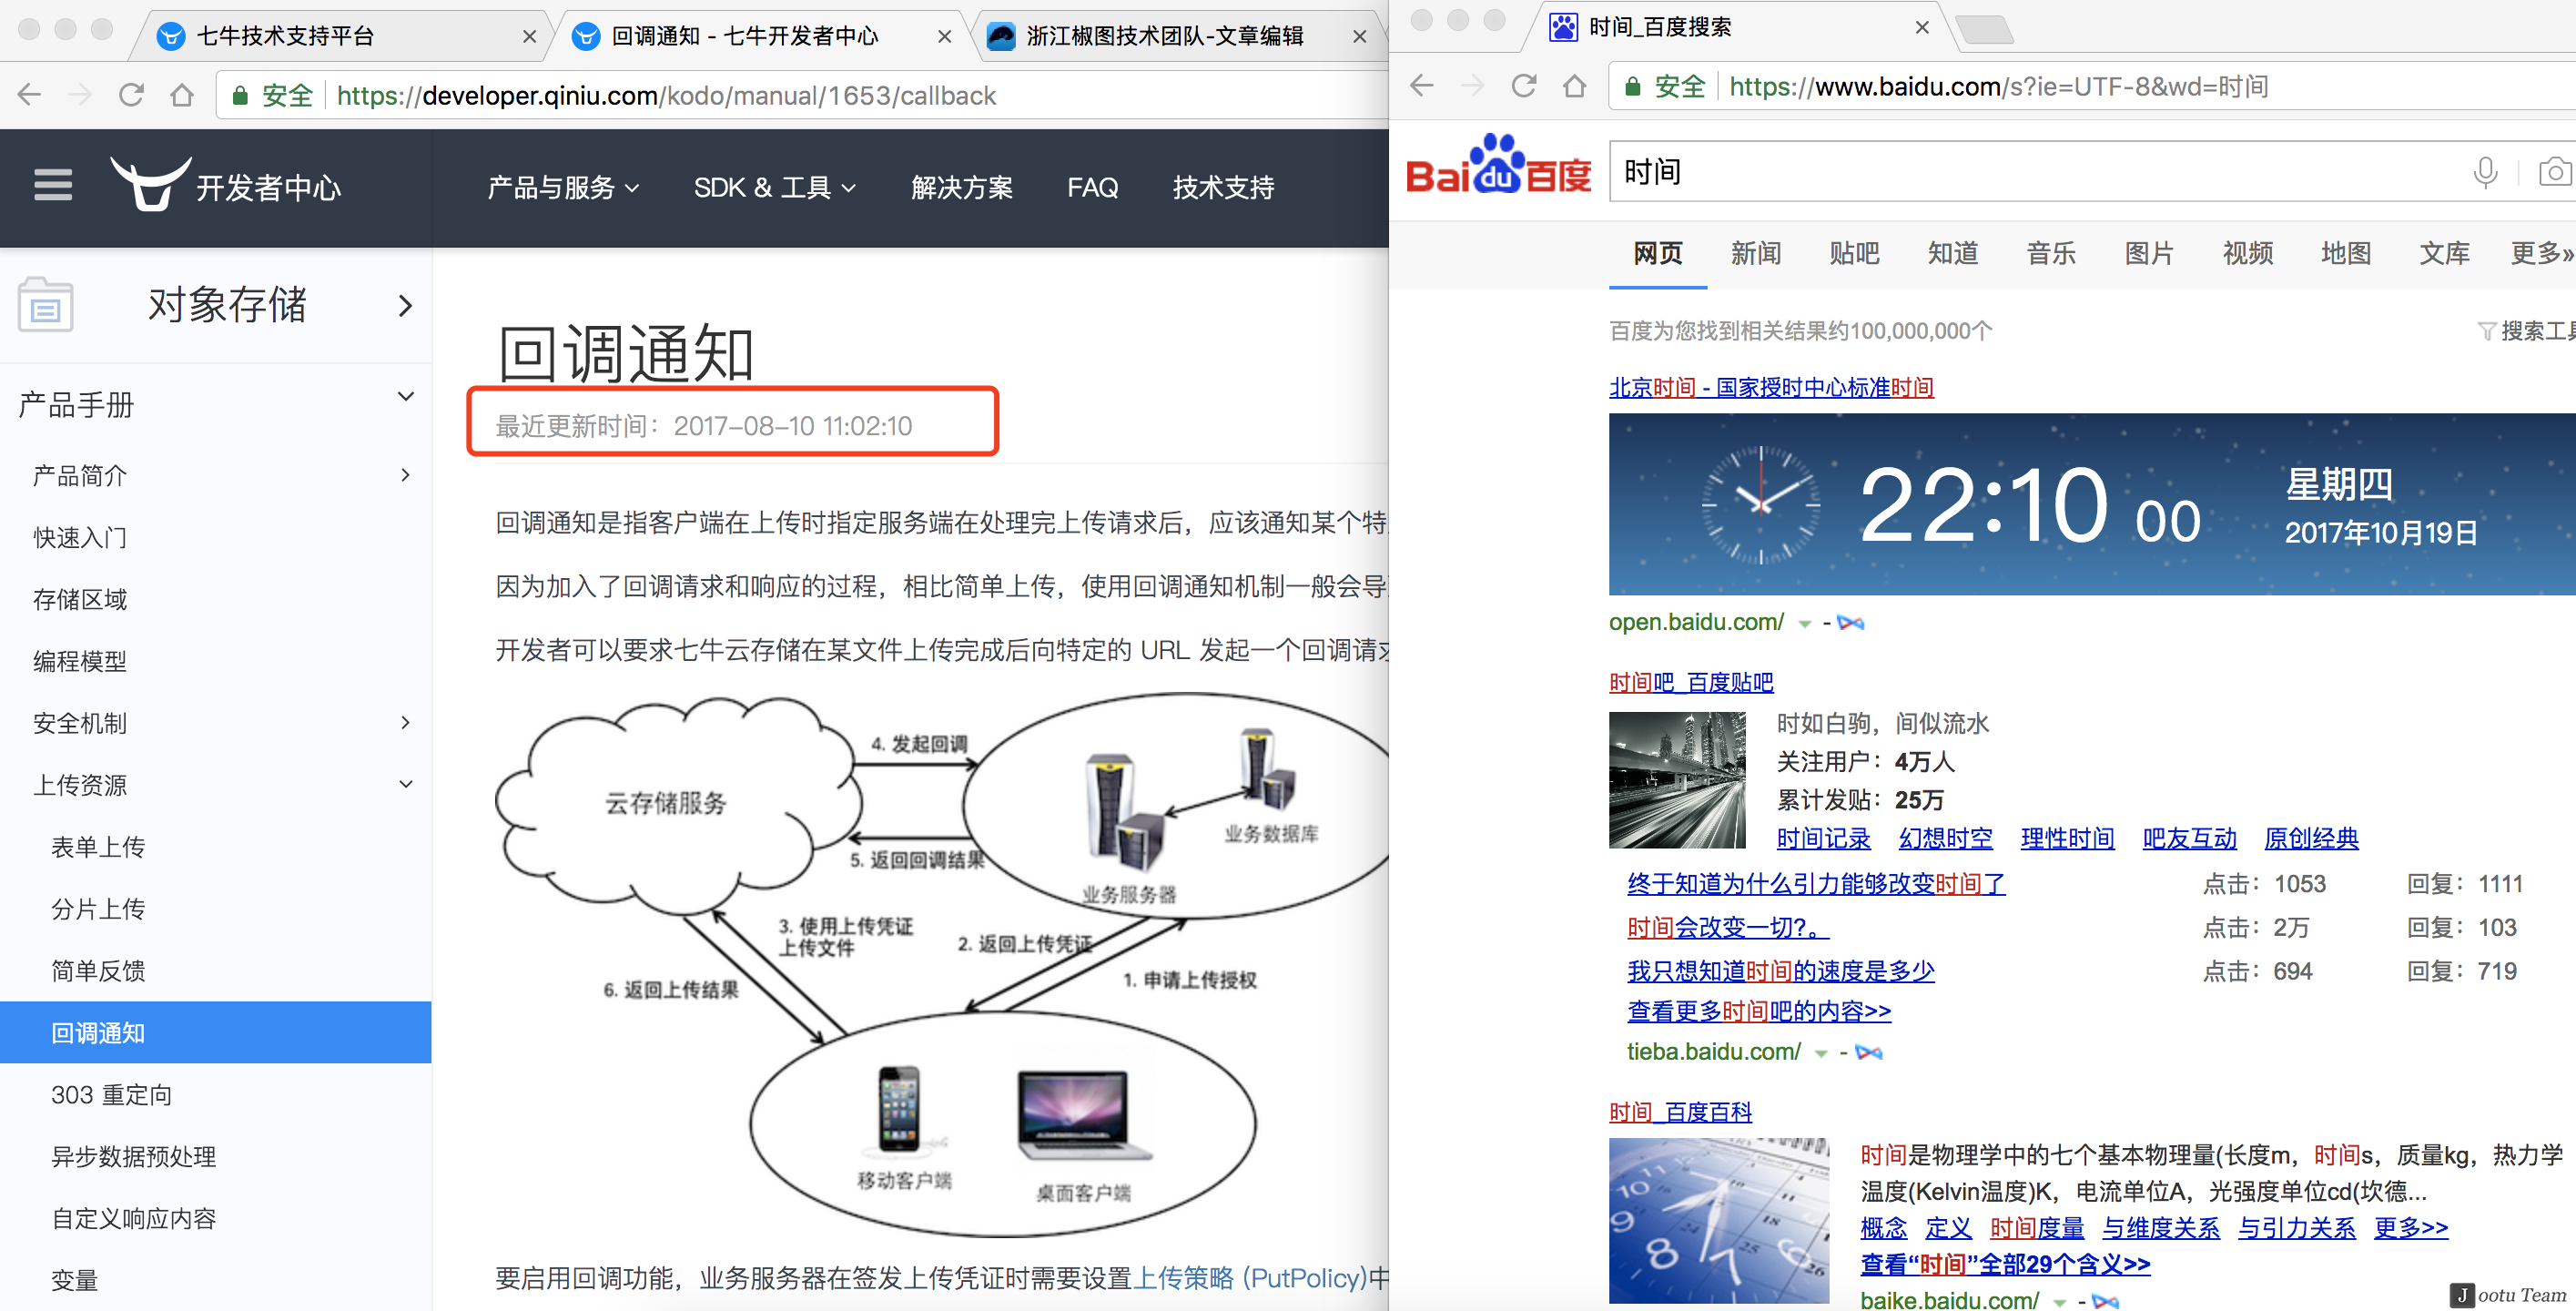Switch to the 七牛技术支持平台 browser tab
2576x1311 pixels.
[285, 36]
